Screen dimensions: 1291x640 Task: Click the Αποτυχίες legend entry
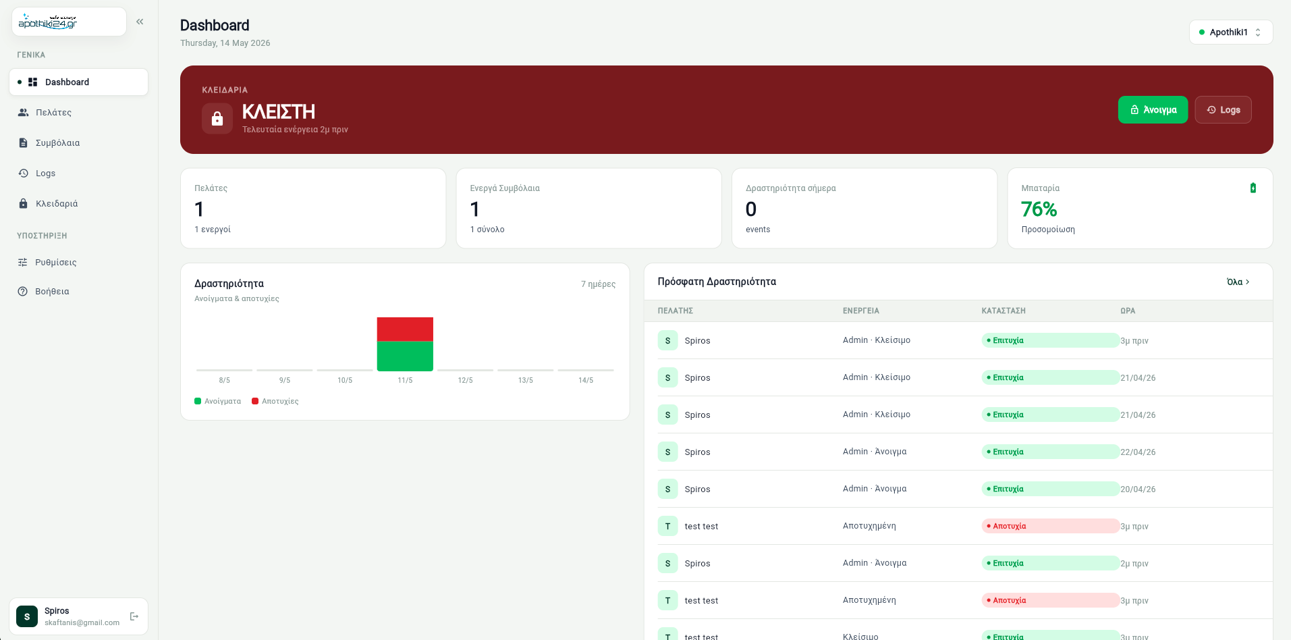tap(275, 401)
